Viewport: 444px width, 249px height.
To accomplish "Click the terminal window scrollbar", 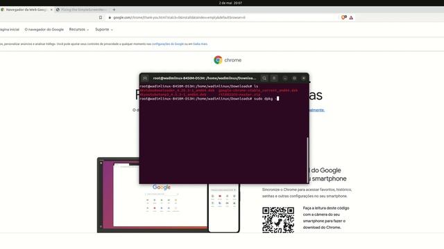I will [307, 160].
